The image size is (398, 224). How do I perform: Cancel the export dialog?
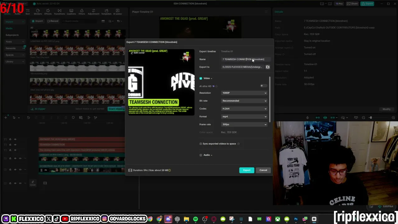263,170
